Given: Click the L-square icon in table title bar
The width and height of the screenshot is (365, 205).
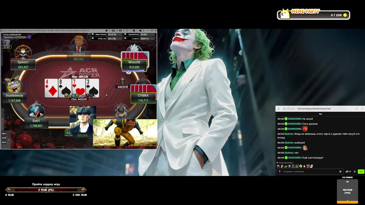Looking at the screenshot, I should pyautogui.click(x=134, y=31).
